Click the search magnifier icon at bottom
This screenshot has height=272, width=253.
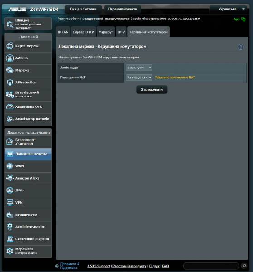244,266
